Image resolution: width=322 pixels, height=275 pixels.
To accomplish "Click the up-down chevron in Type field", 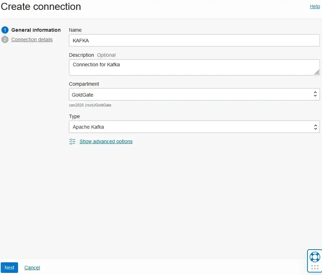I will point(315,127).
